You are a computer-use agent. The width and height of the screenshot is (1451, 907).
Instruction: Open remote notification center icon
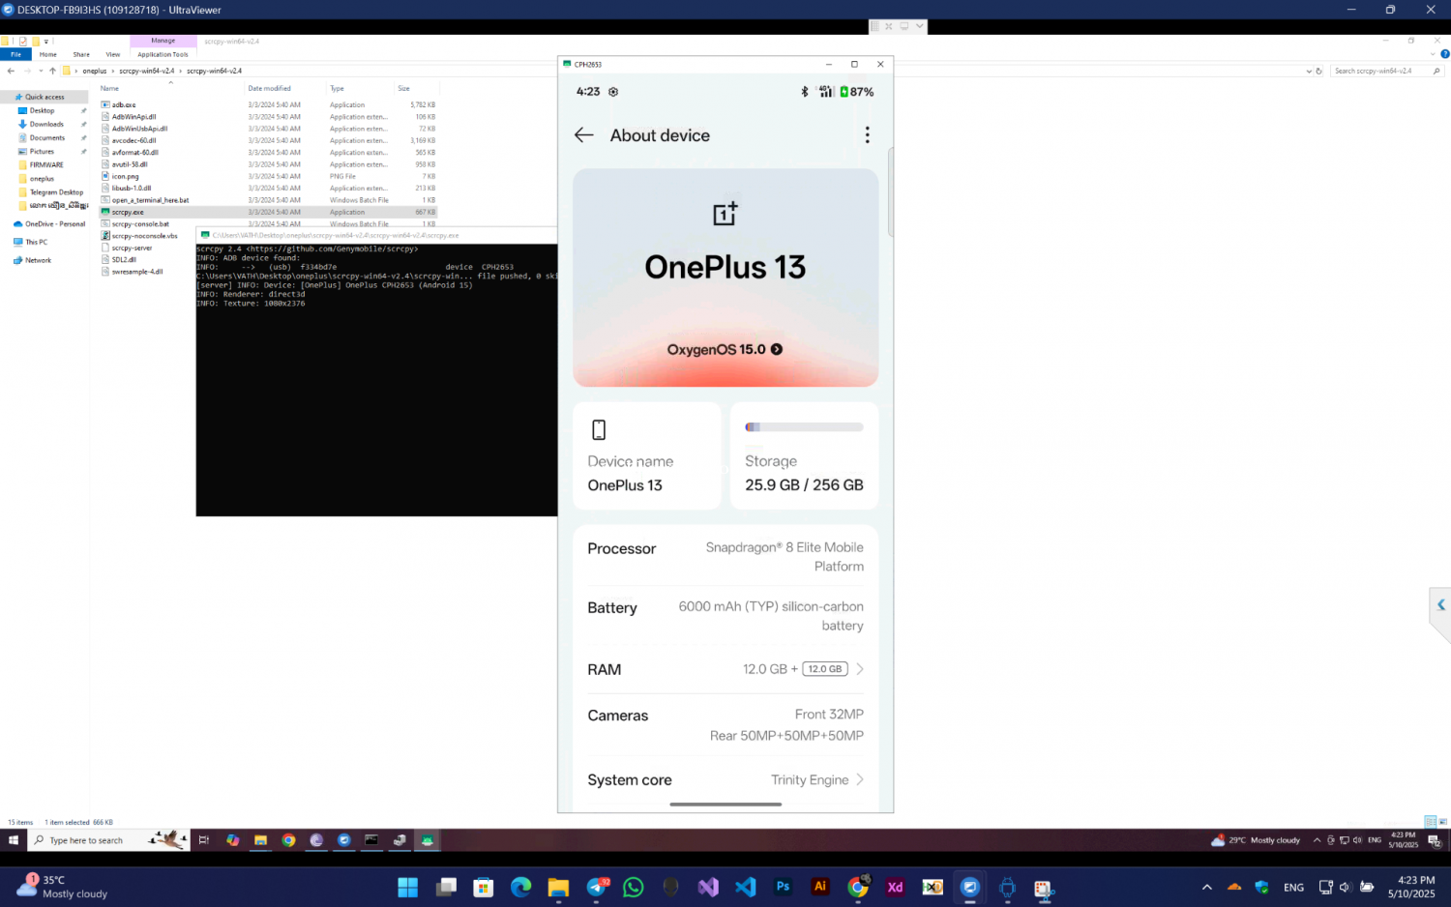click(x=1434, y=840)
